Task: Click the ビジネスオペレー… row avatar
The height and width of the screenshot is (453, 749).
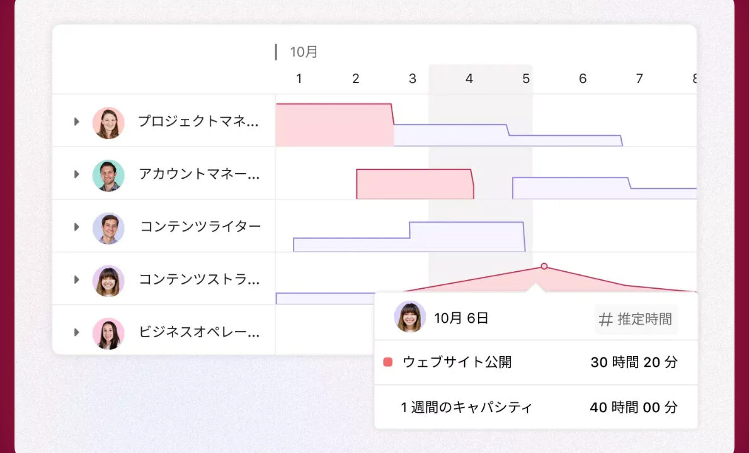Action: click(x=108, y=333)
